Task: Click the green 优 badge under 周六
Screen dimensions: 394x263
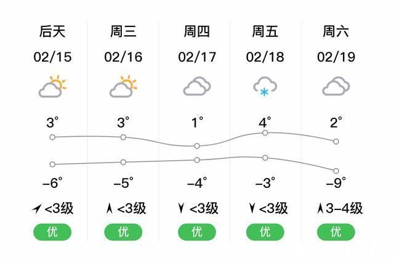Action: (336, 232)
